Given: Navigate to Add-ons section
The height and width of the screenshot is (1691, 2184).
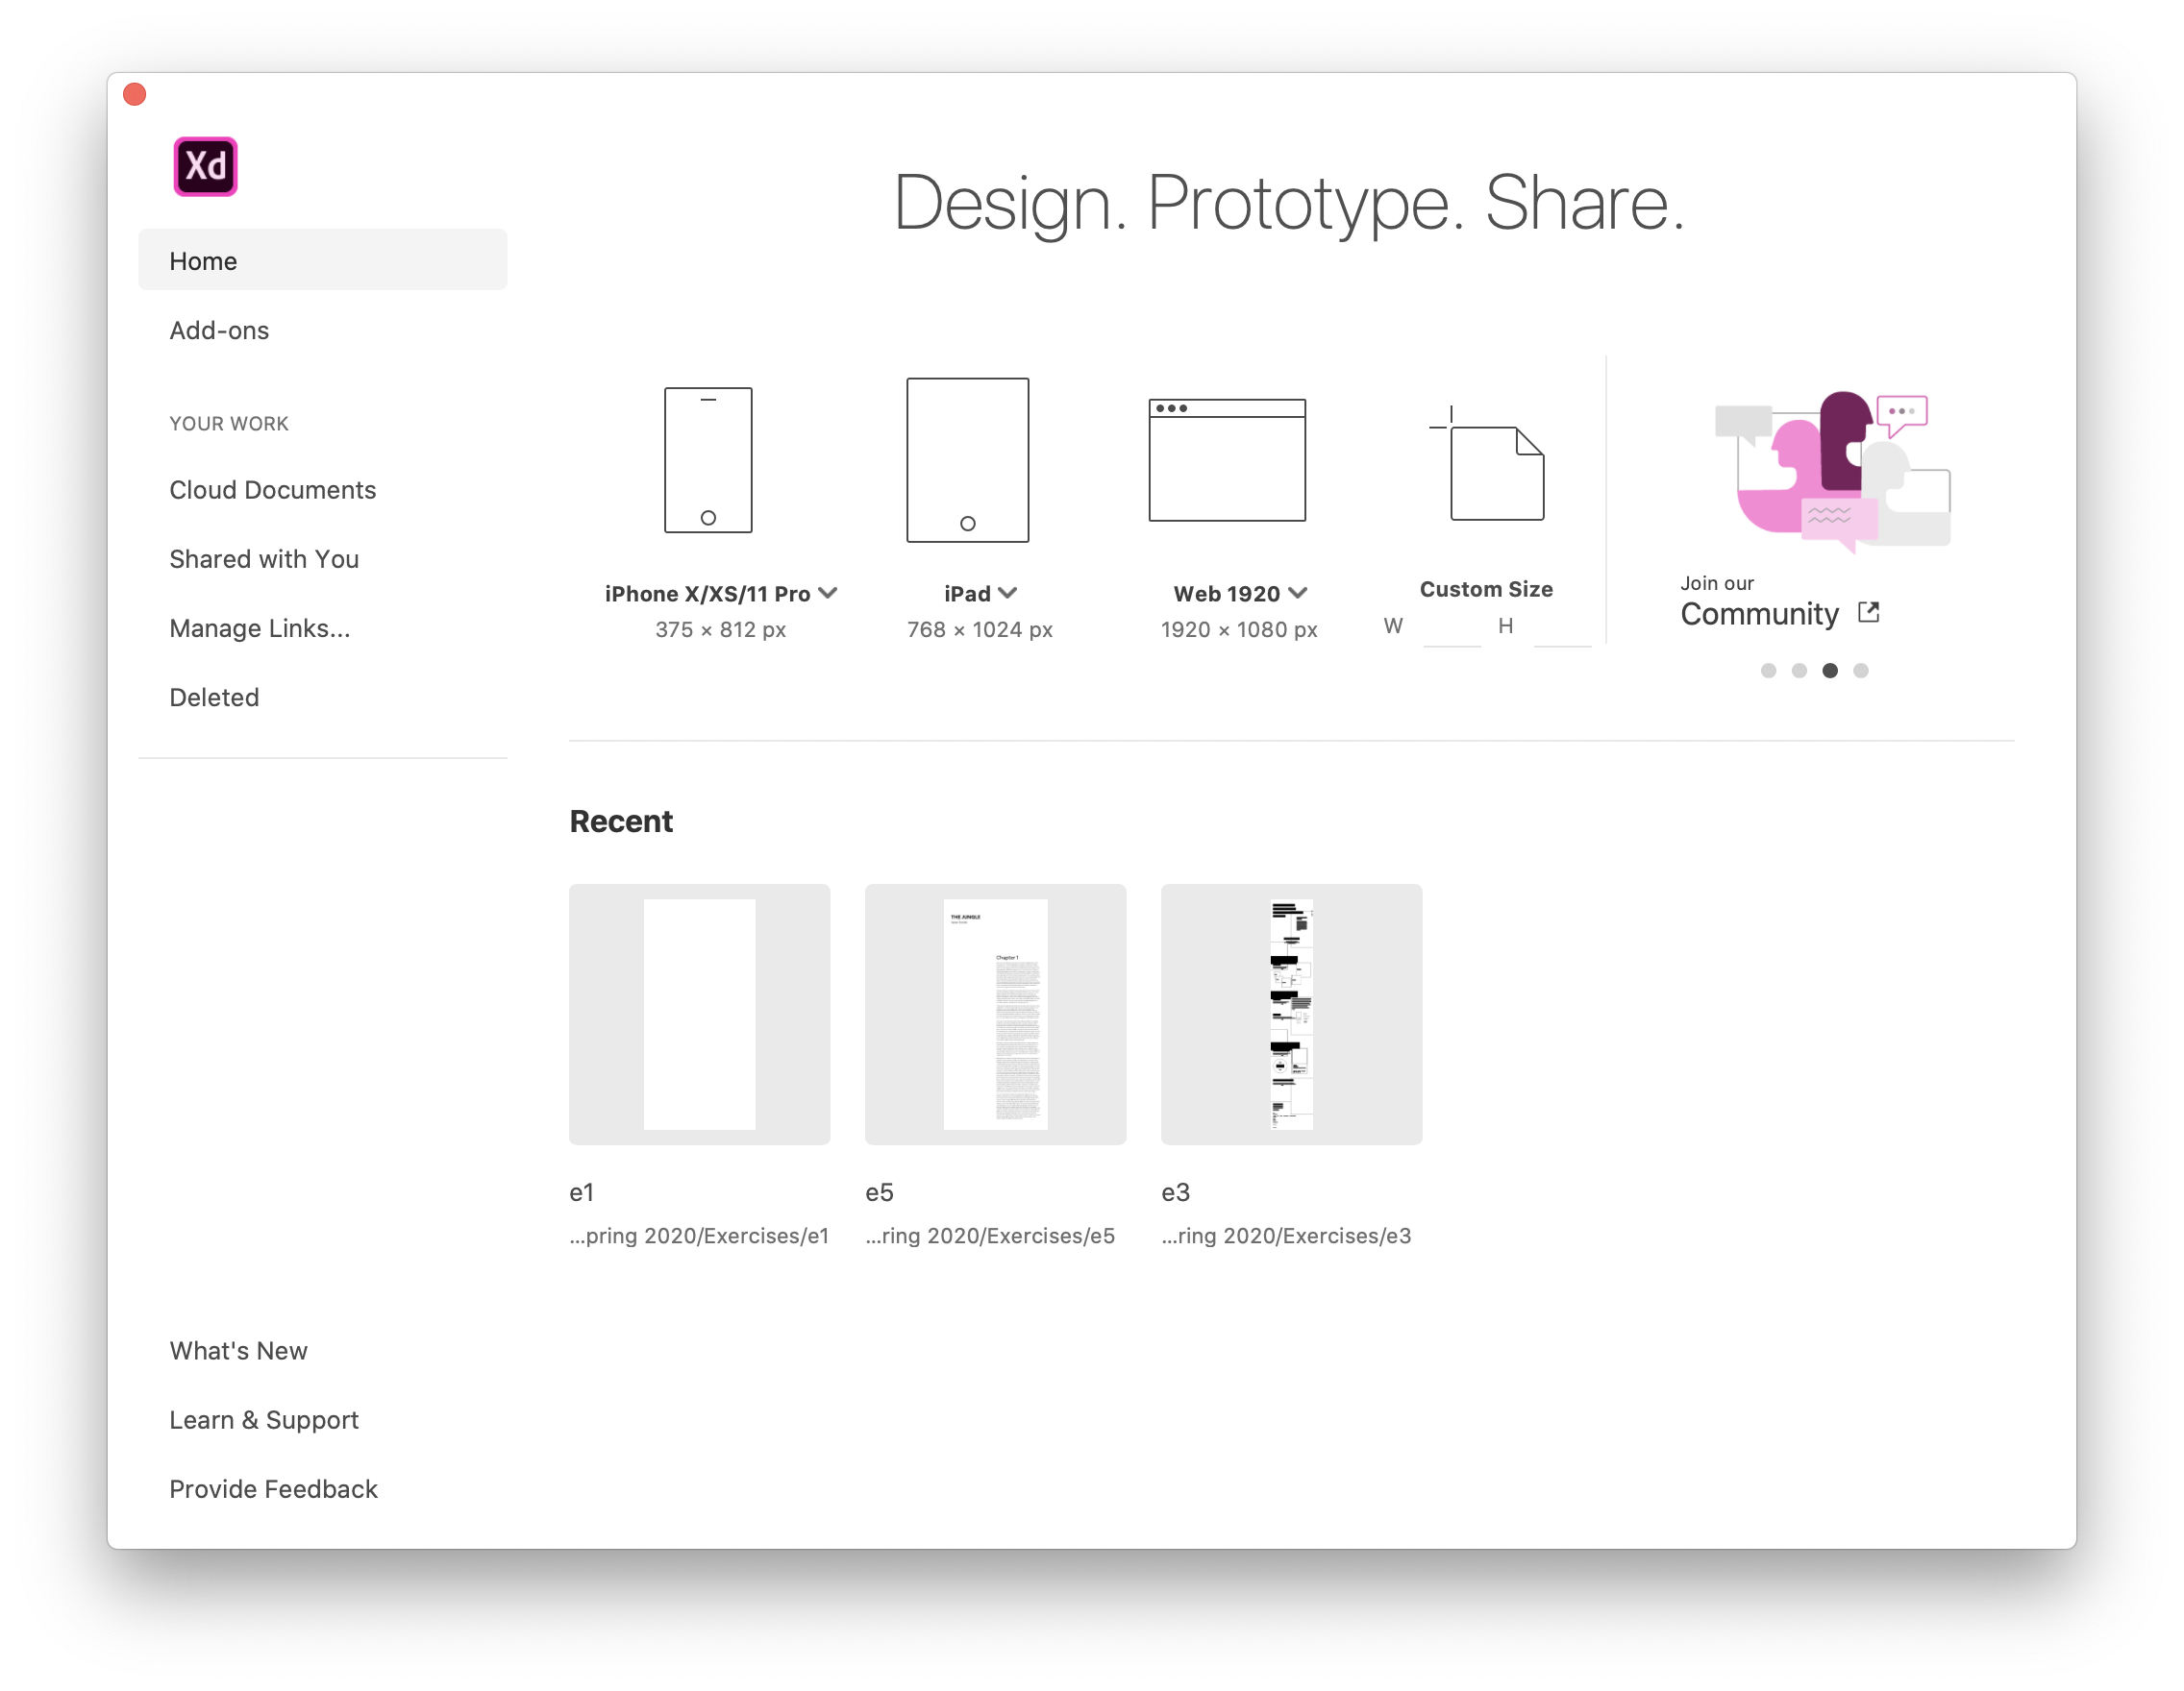Looking at the screenshot, I should tap(216, 328).
